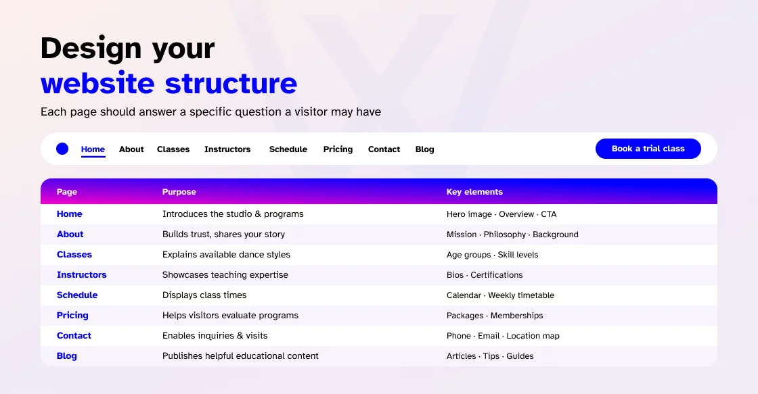This screenshot has height=394, width=758.
Task: Select 'Enables inquiries & visits' cell
Action: click(215, 336)
